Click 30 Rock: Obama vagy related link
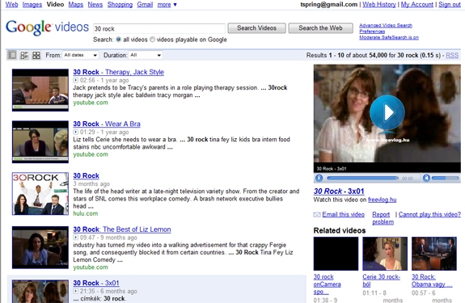The image size is (465, 303). pos(432,281)
